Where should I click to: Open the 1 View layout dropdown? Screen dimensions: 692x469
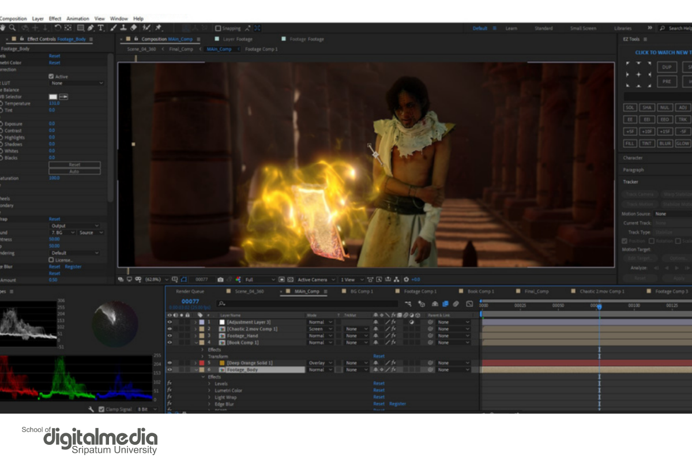point(352,279)
